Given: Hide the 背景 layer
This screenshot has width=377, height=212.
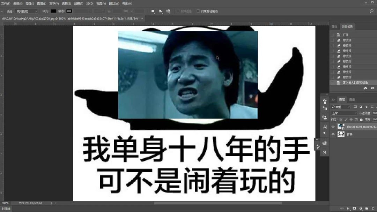Looking at the screenshot, I should [333, 135].
